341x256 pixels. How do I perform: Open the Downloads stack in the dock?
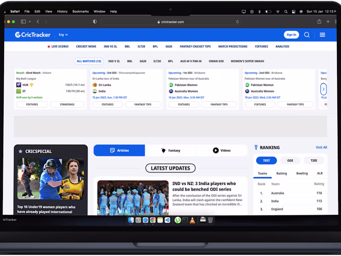coord(203,219)
